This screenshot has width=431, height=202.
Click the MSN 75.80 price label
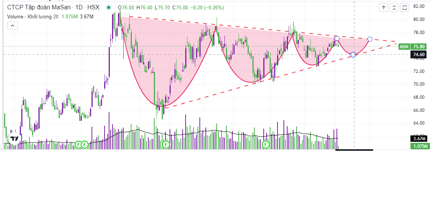pos(412,46)
